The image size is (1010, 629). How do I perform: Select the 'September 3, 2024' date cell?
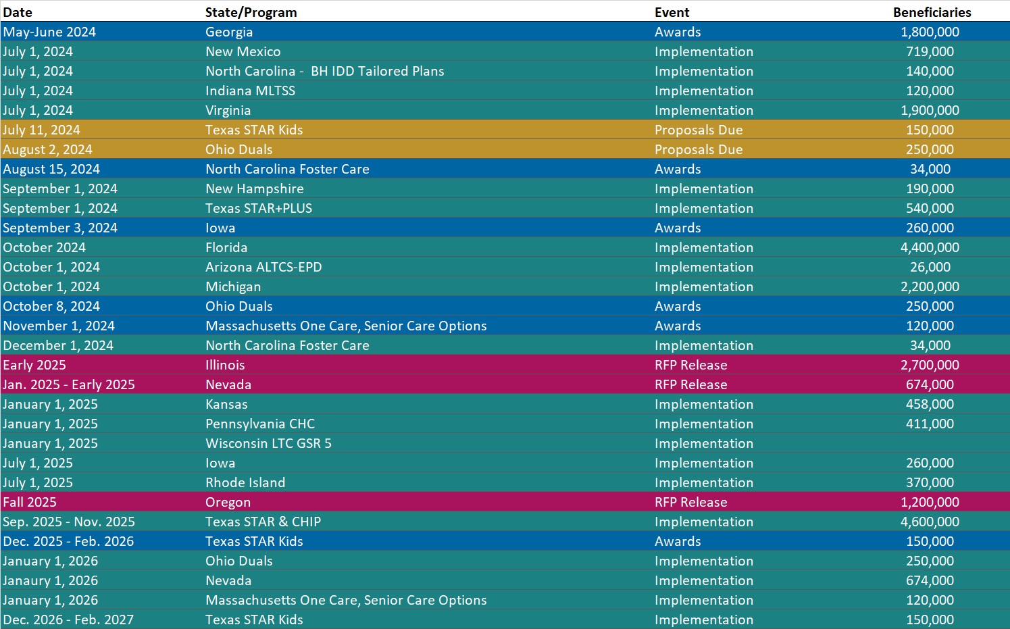point(59,228)
